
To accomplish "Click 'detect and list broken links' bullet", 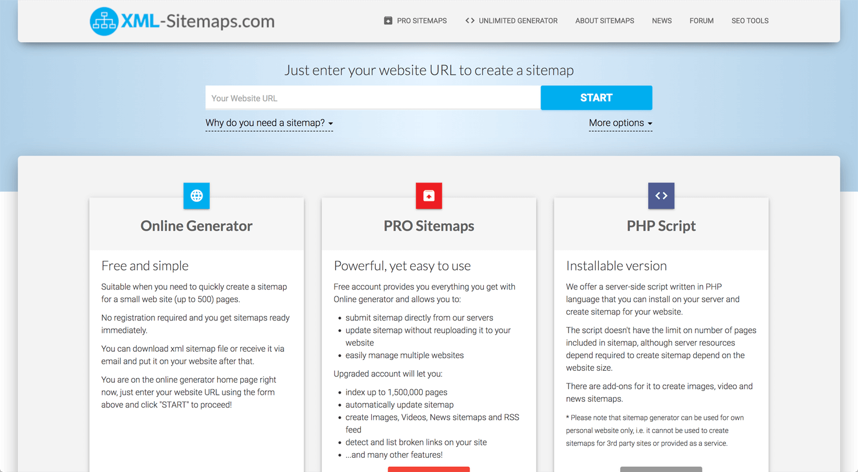I will click(x=416, y=443).
